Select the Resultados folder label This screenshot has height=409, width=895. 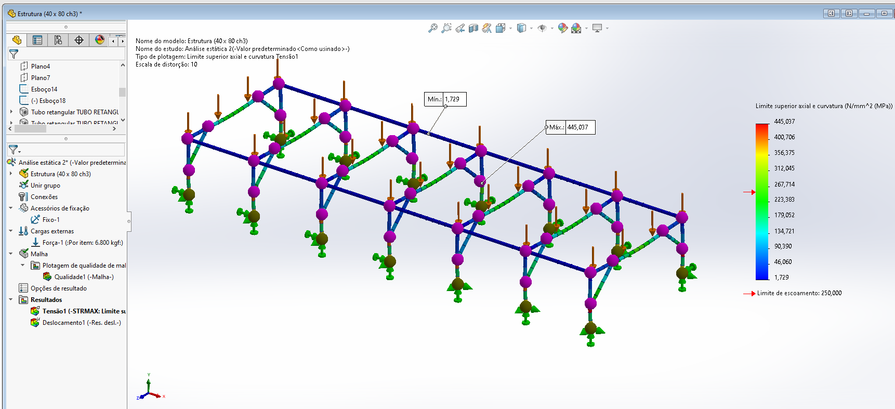[46, 300]
